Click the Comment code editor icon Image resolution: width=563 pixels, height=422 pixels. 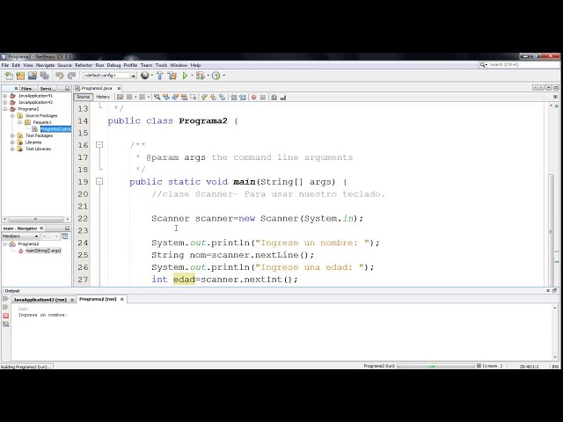[x=274, y=98]
